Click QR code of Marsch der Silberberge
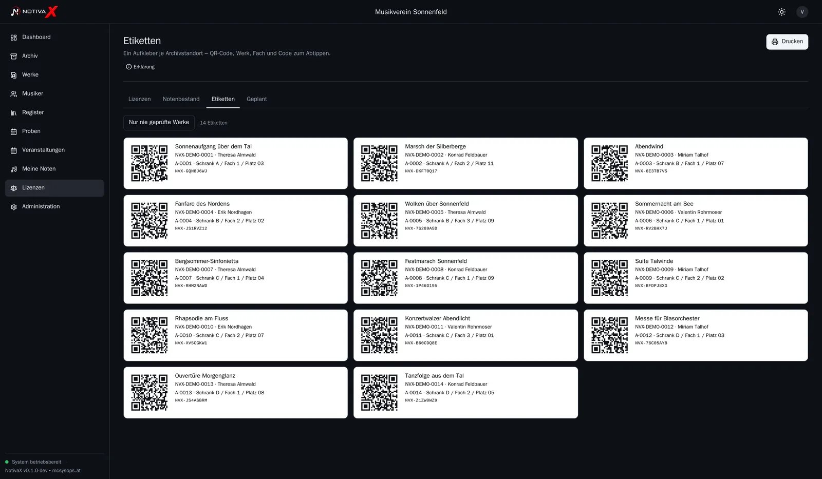 (379, 163)
